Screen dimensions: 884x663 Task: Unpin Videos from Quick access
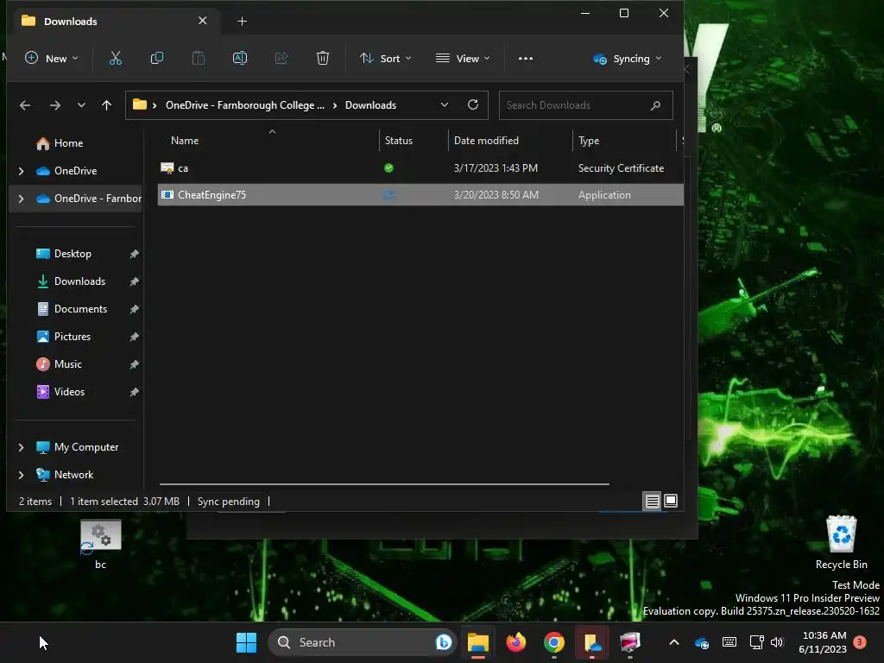(134, 393)
